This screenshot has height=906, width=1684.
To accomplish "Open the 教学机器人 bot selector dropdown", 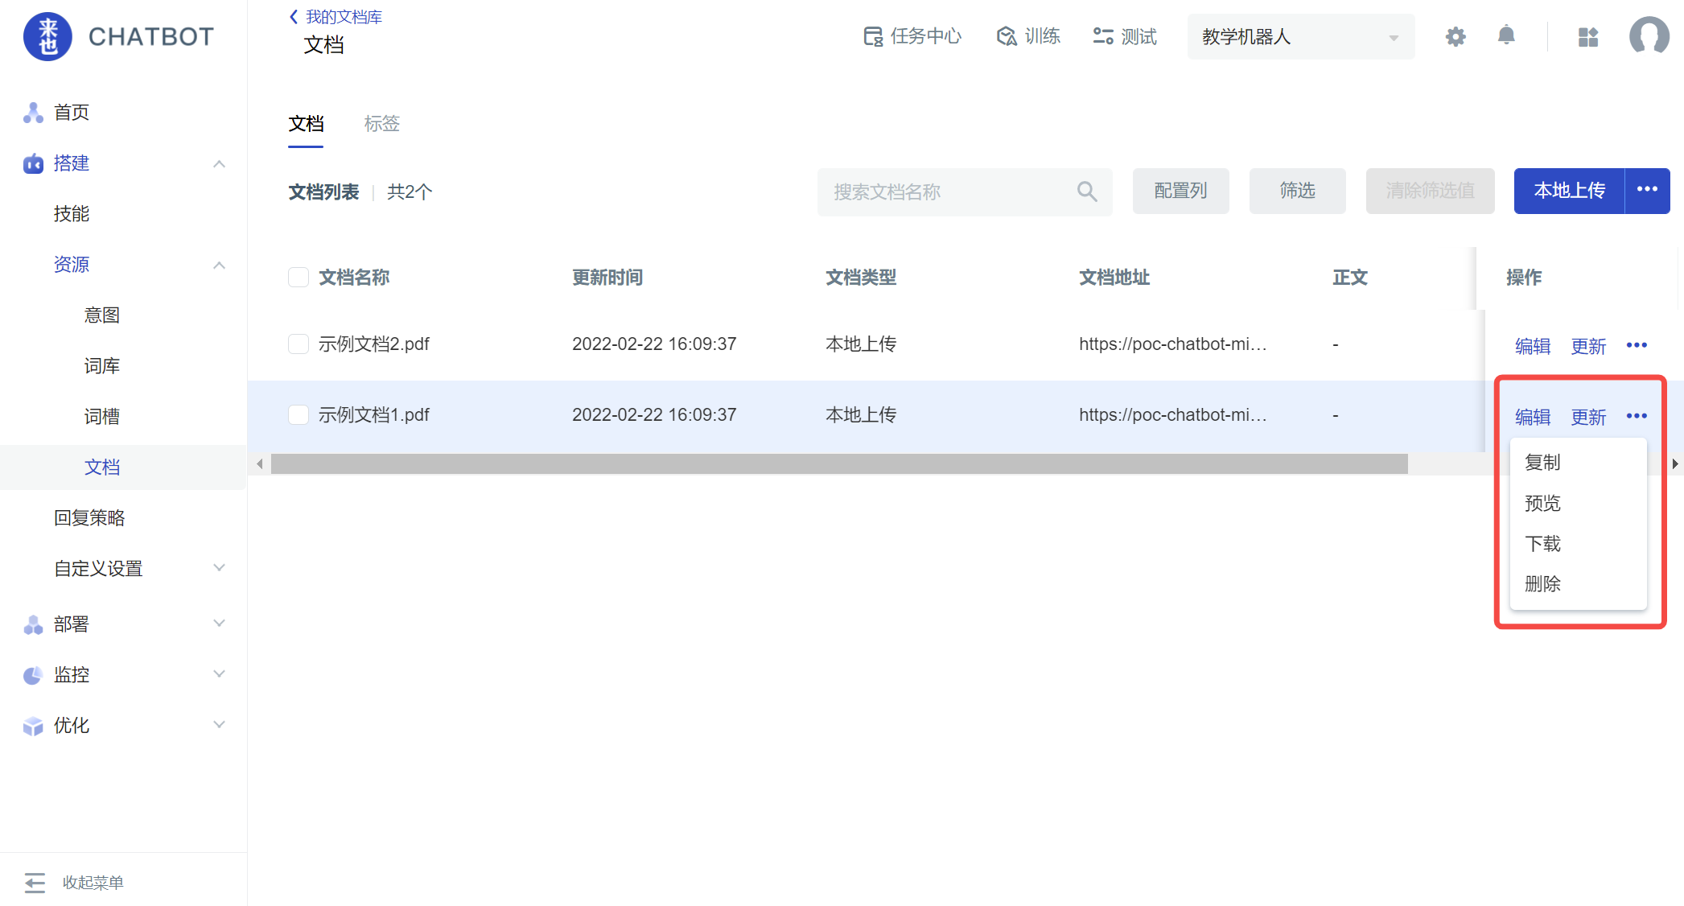I will pyautogui.click(x=1301, y=36).
